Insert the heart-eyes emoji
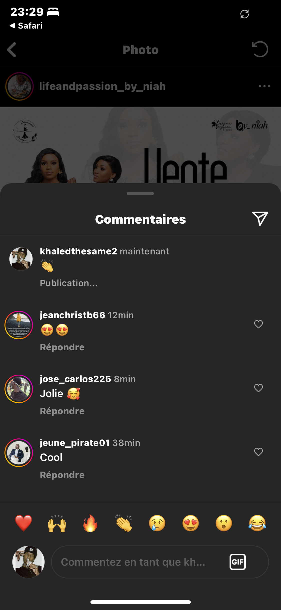This screenshot has height=610, width=281. 191,523
